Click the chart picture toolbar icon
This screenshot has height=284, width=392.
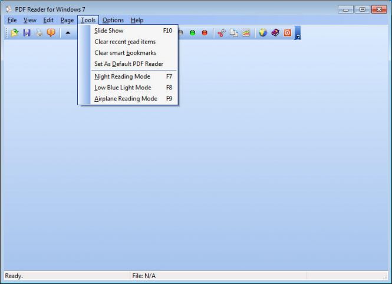coord(246,33)
